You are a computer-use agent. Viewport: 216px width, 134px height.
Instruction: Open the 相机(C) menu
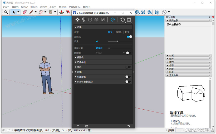34,7
